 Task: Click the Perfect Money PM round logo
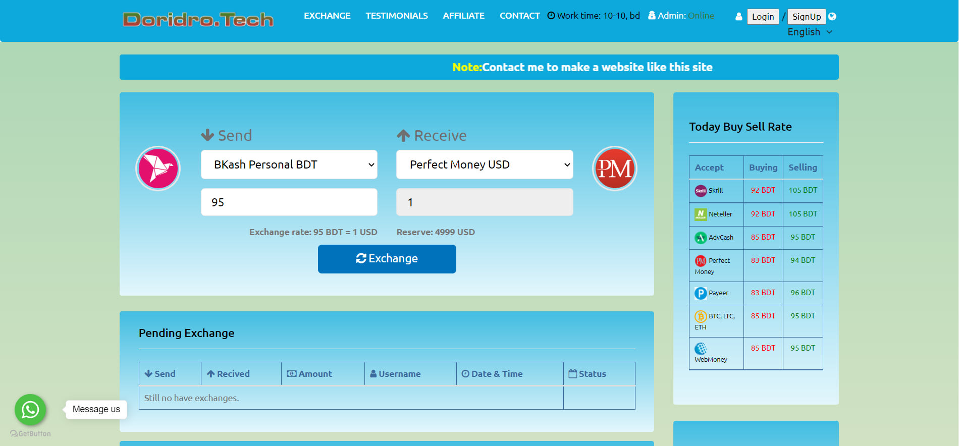pos(614,169)
